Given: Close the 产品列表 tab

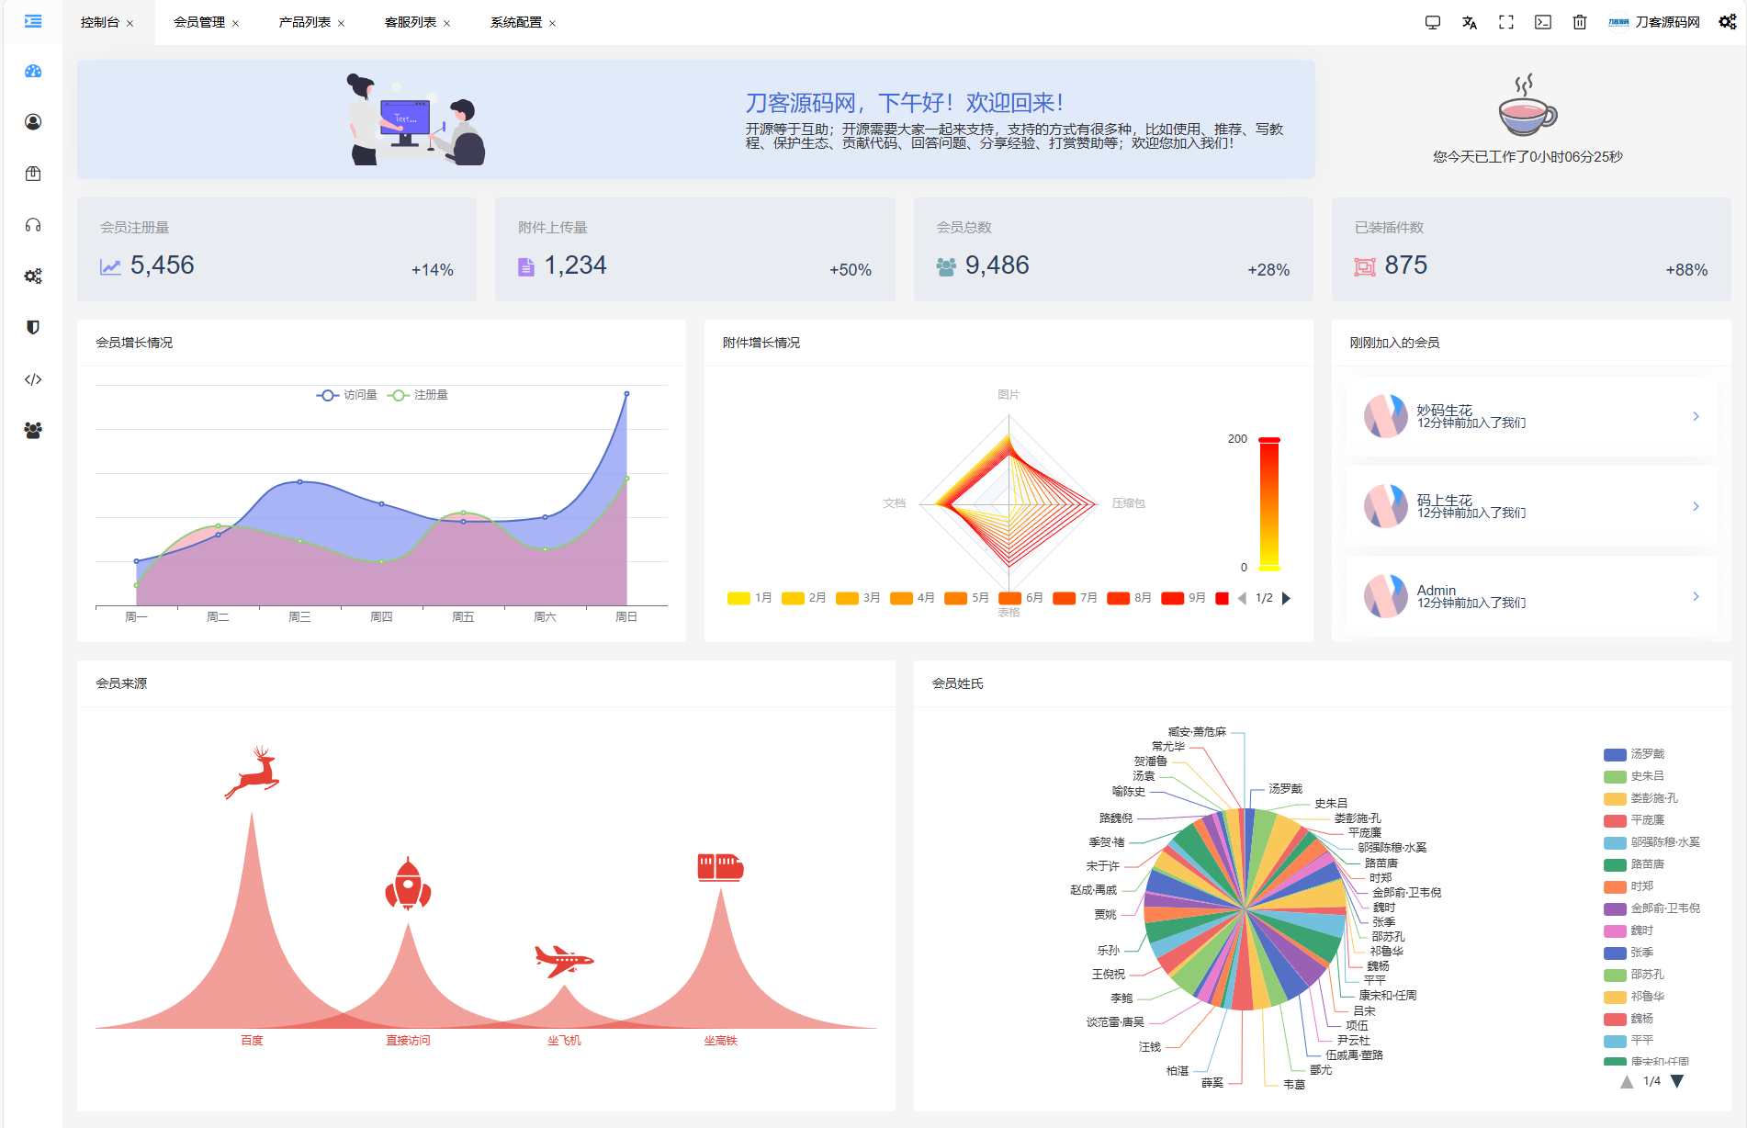Looking at the screenshot, I should (341, 21).
